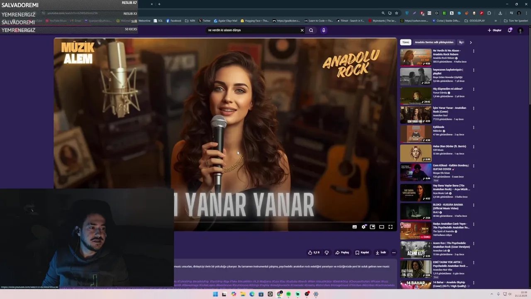
Task: Open 'heyecanını kaybetmişsin | playlist' title
Action: click(448, 71)
